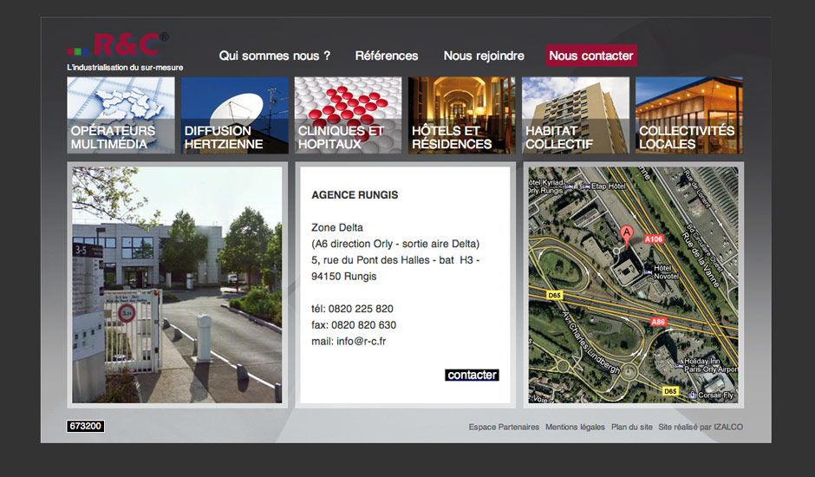Viewport: 815px width, 477px height.
Task: Select the highlighted Nous contacter tab
Action: [x=591, y=56]
